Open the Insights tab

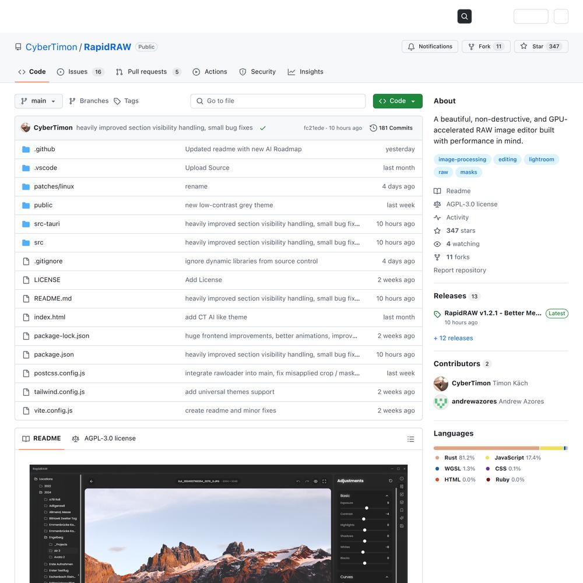305,72
